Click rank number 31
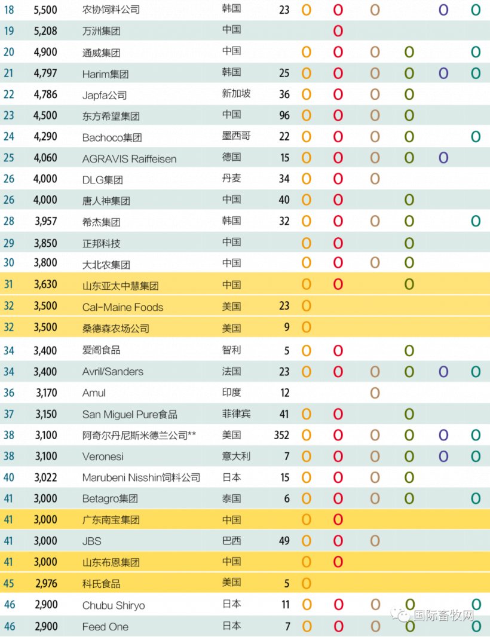The height and width of the screenshot is (637, 490). [x=8, y=284]
